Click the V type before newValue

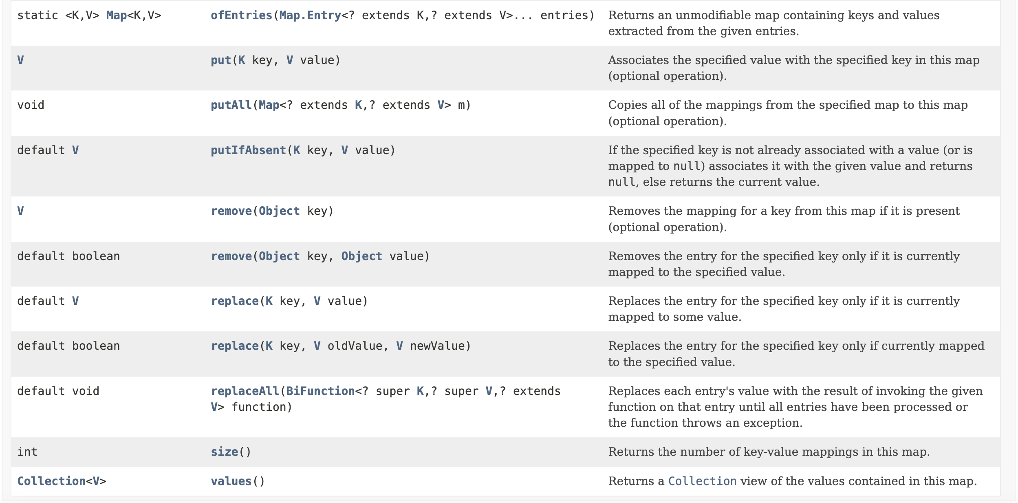pyautogui.click(x=399, y=346)
